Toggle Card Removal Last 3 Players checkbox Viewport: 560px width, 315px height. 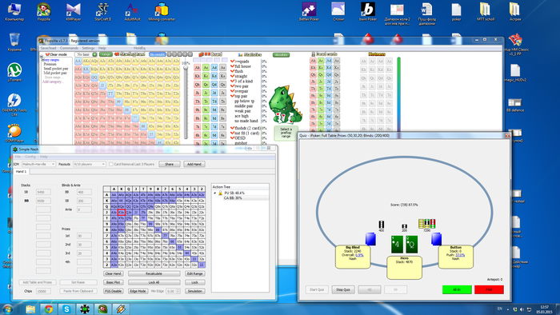111,164
